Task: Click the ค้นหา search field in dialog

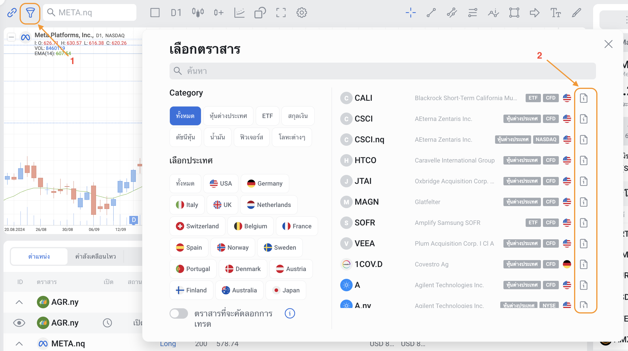Action: click(382, 71)
